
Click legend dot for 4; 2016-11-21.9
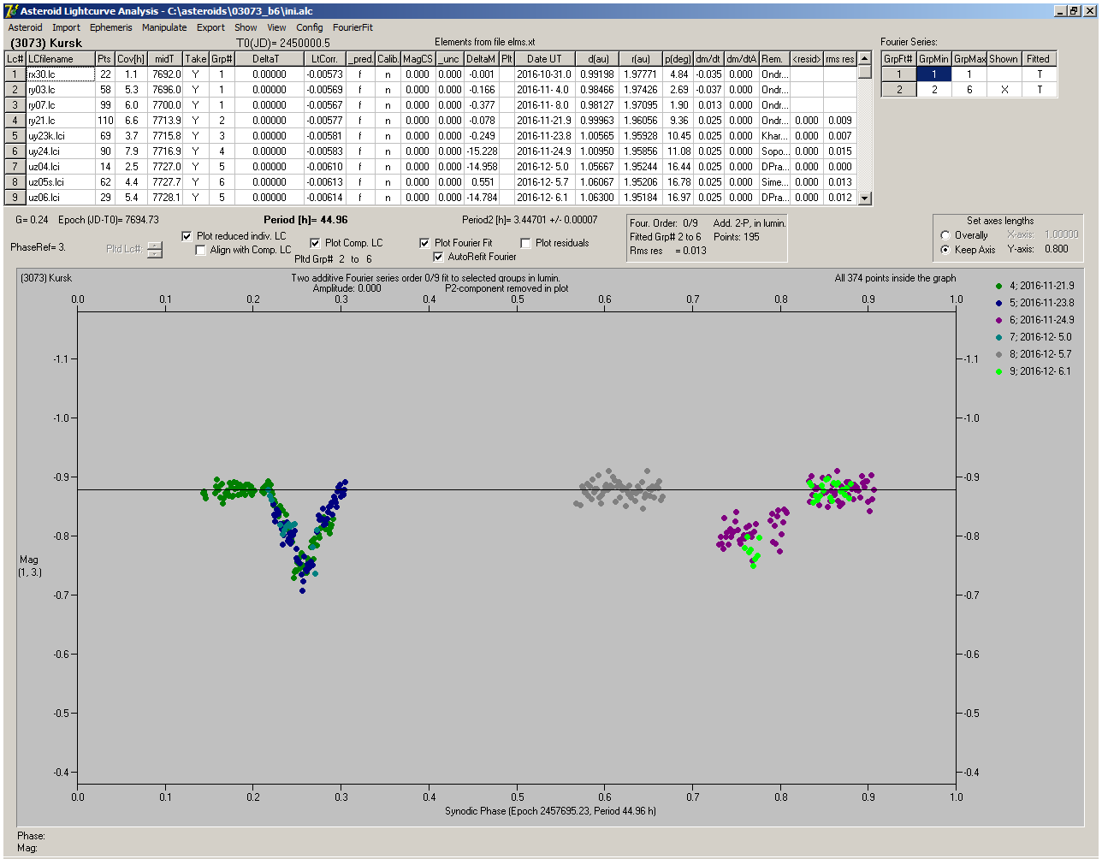coord(998,286)
